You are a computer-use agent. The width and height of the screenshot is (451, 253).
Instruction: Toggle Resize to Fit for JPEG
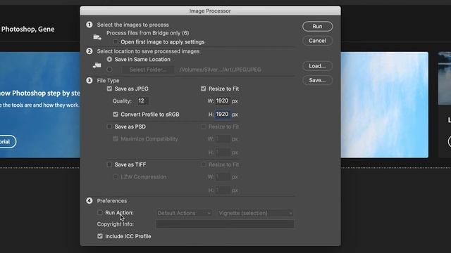coord(204,89)
